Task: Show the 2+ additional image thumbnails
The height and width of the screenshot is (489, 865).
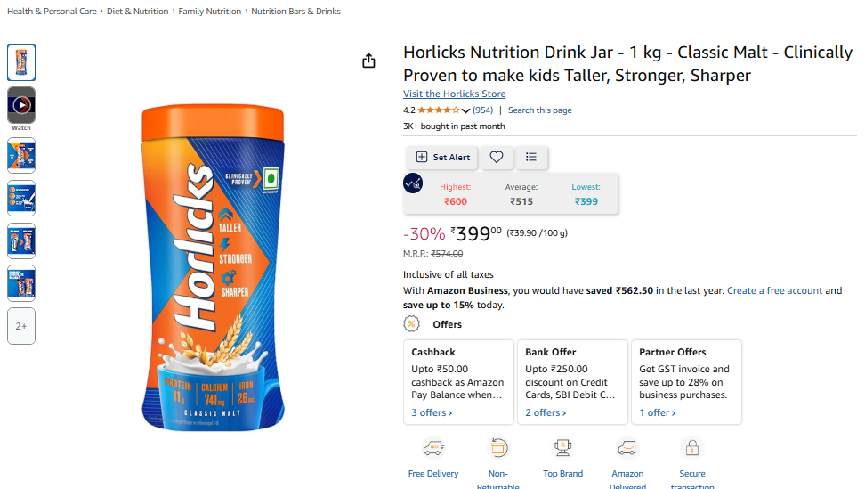Action: [21, 326]
